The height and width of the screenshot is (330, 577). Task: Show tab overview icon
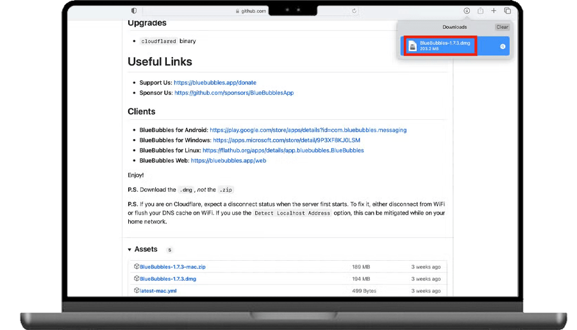[x=508, y=11]
